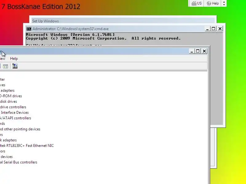The width and height of the screenshot is (246, 184).
Task: Close the Device Manager window
Action: click(204, 51)
